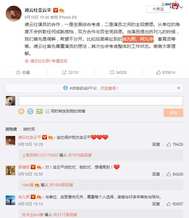The width and height of the screenshot is (189, 218).
Task: Expand the 共7978条回复 replies
Action: pyautogui.click(x=80, y=155)
